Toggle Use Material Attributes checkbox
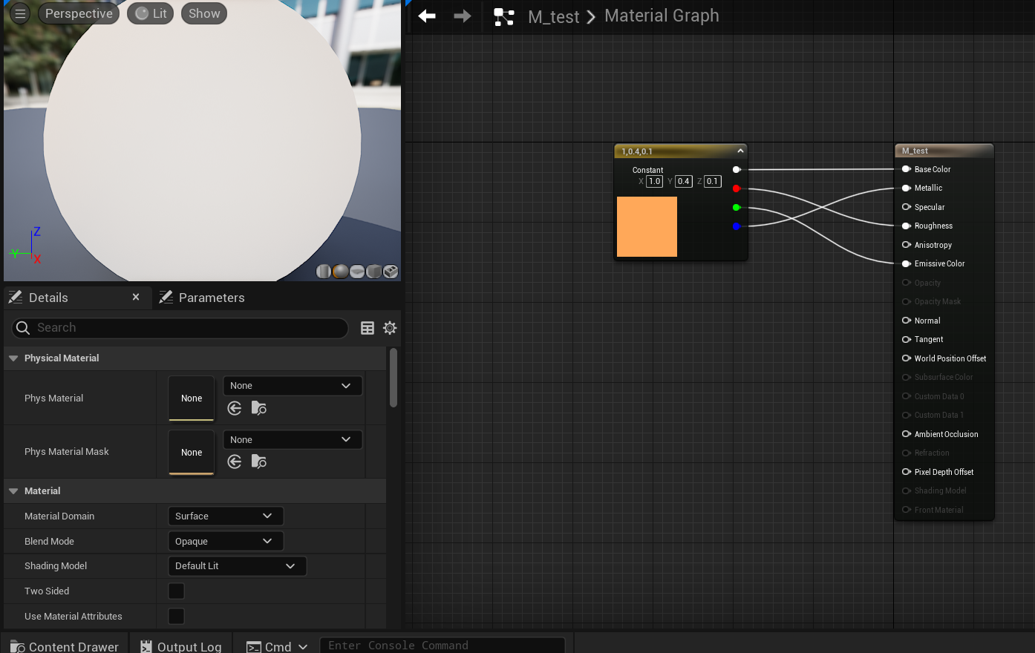The image size is (1035, 653). 177,617
